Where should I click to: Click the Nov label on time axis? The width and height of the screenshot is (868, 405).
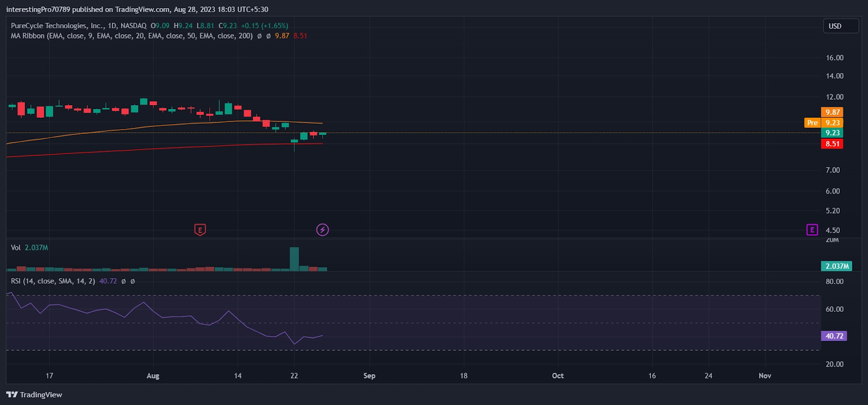(x=765, y=376)
